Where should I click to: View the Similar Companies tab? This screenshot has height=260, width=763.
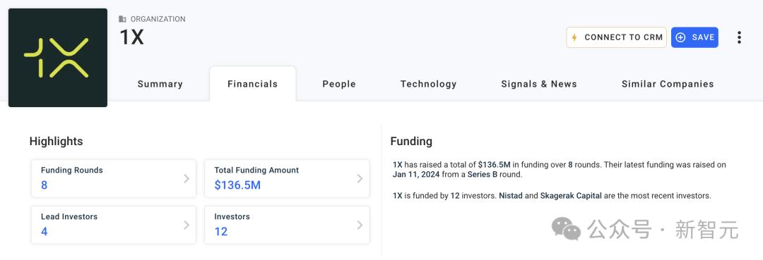click(x=668, y=84)
